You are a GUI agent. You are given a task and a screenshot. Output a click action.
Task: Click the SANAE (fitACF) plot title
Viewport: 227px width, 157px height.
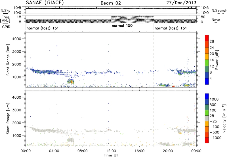[x=45, y=3]
